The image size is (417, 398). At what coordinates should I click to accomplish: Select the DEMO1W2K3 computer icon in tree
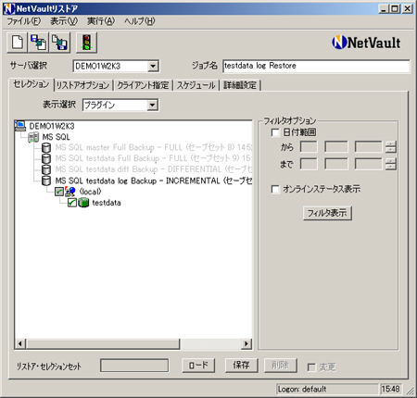pos(20,126)
